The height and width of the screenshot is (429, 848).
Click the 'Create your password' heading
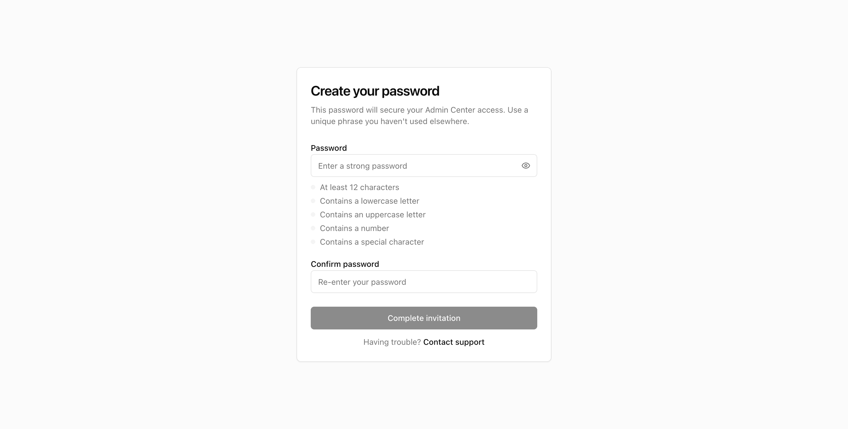tap(375, 91)
